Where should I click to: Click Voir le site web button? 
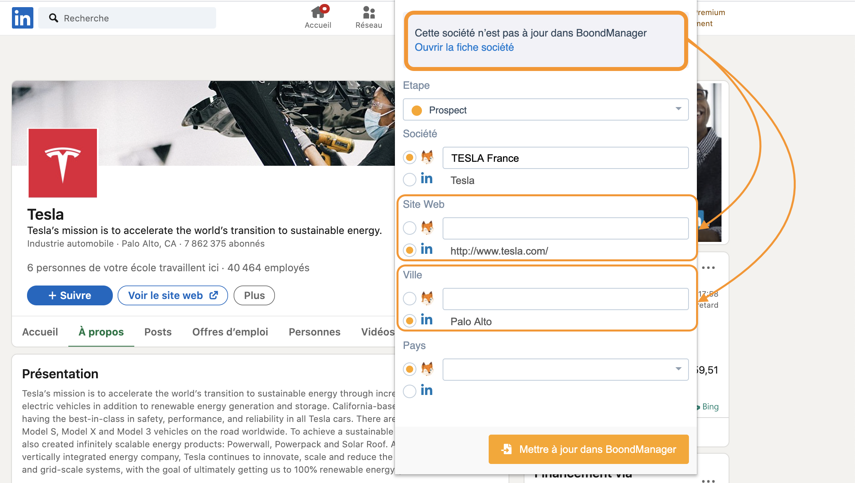(173, 295)
